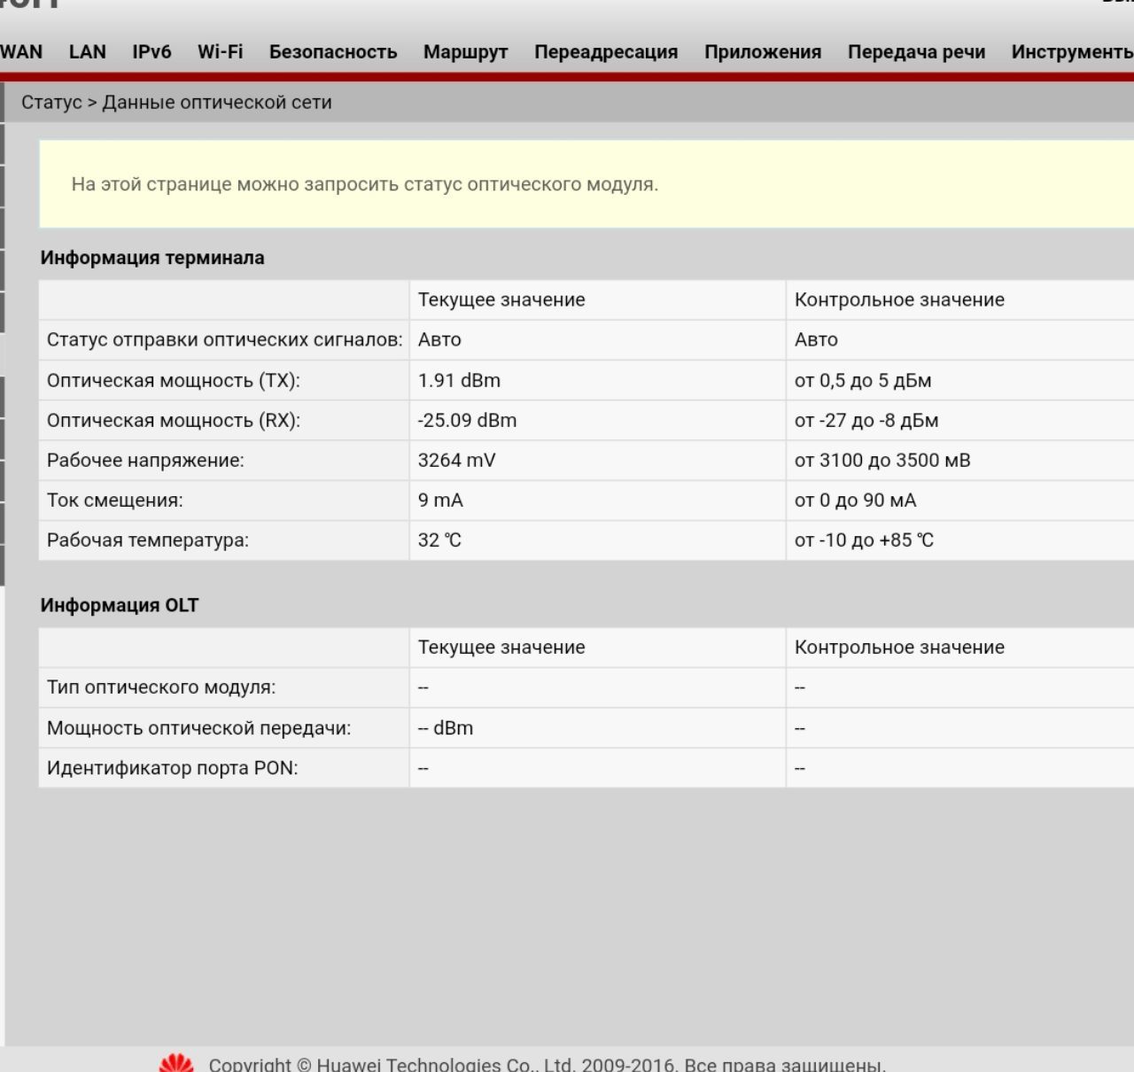Click the label Рабочая температура:

(148, 540)
